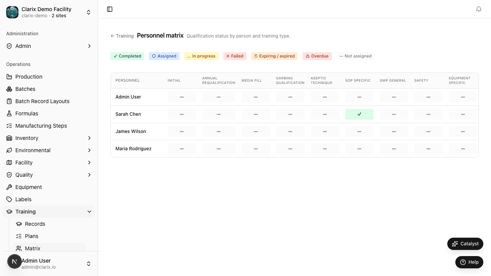Click the Maria Rodriguez personnel name
491x276 pixels.
click(x=133, y=149)
